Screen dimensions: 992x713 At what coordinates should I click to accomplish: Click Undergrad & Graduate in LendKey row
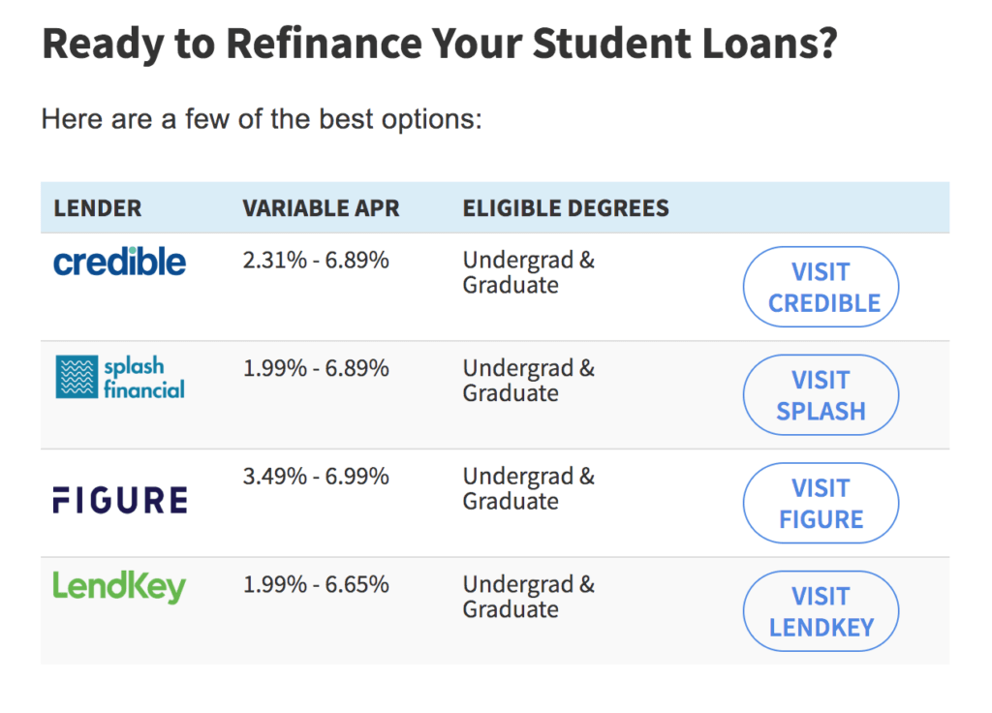pos(529,597)
